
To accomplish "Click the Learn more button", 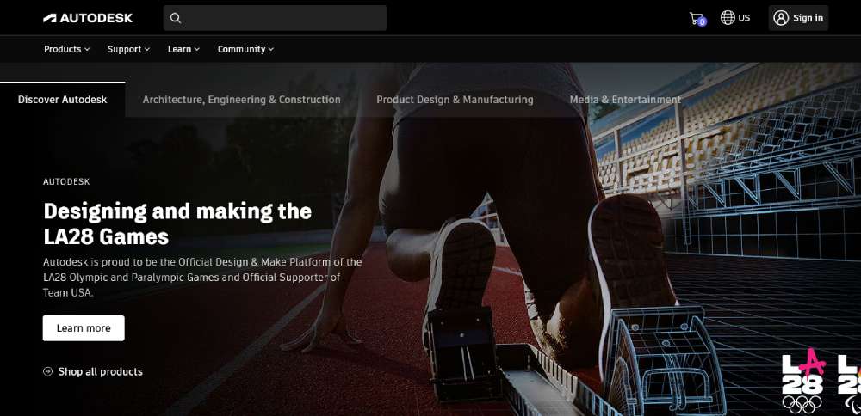I will pyautogui.click(x=84, y=328).
